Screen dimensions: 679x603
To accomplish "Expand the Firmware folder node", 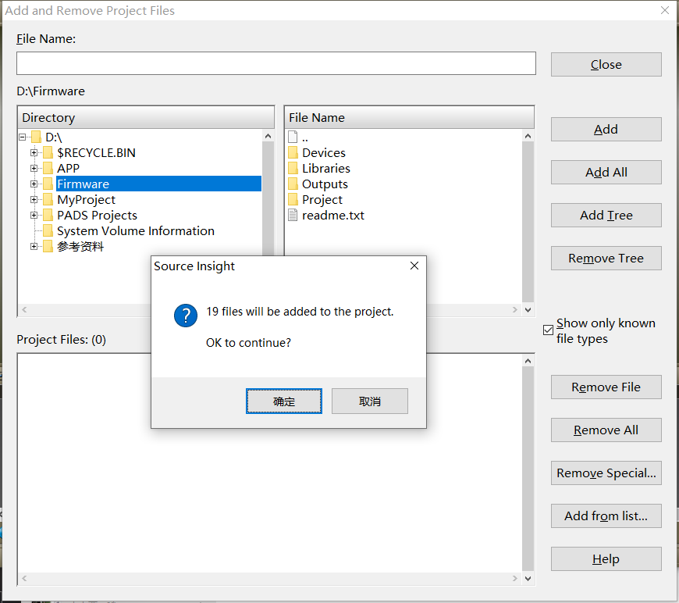I will [34, 184].
